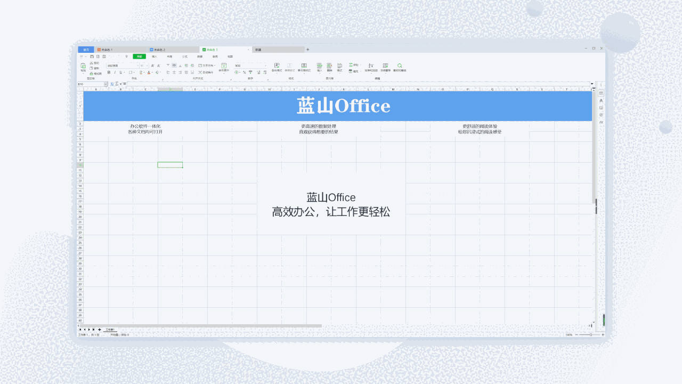Image resolution: width=682 pixels, height=384 pixels.
Task: Click the Paste icon in the ribbon
Action: pos(83,66)
